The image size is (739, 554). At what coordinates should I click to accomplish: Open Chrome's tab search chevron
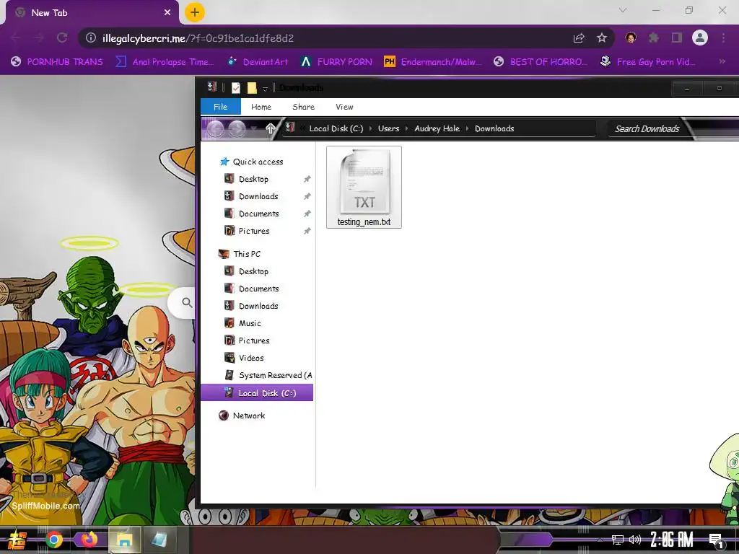(x=623, y=10)
